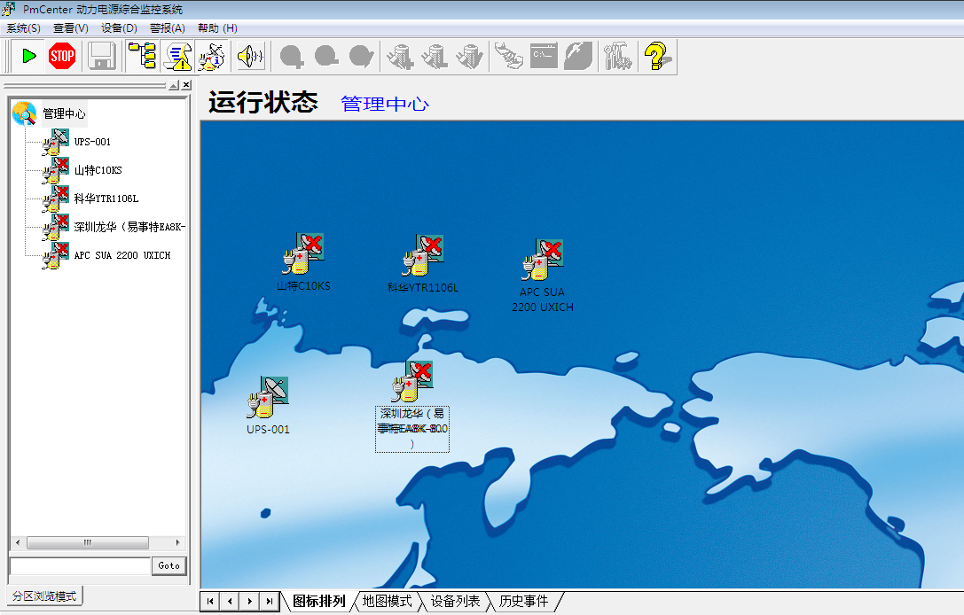Select 山特C10KS in the device tree
The height and width of the screenshot is (615, 964).
coord(98,170)
